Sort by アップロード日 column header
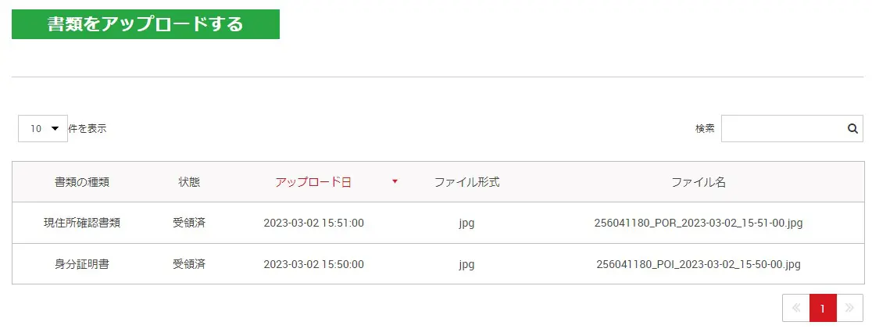Viewport: 872px width, 329px height. 313,182
